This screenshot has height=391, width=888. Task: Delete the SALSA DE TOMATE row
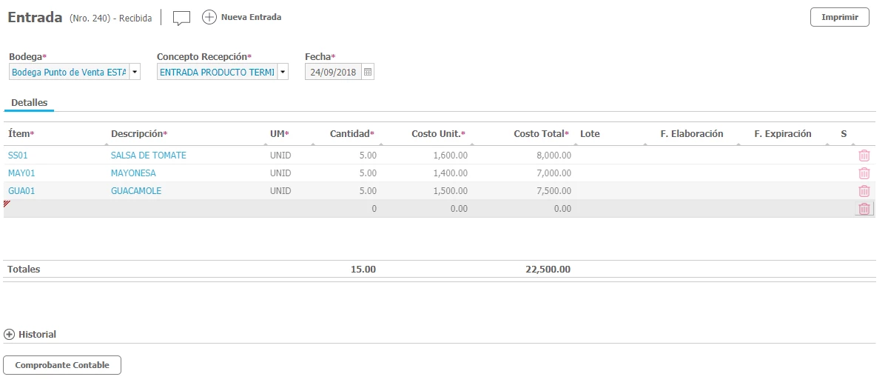pyautogui.click(x=864, y=156)
